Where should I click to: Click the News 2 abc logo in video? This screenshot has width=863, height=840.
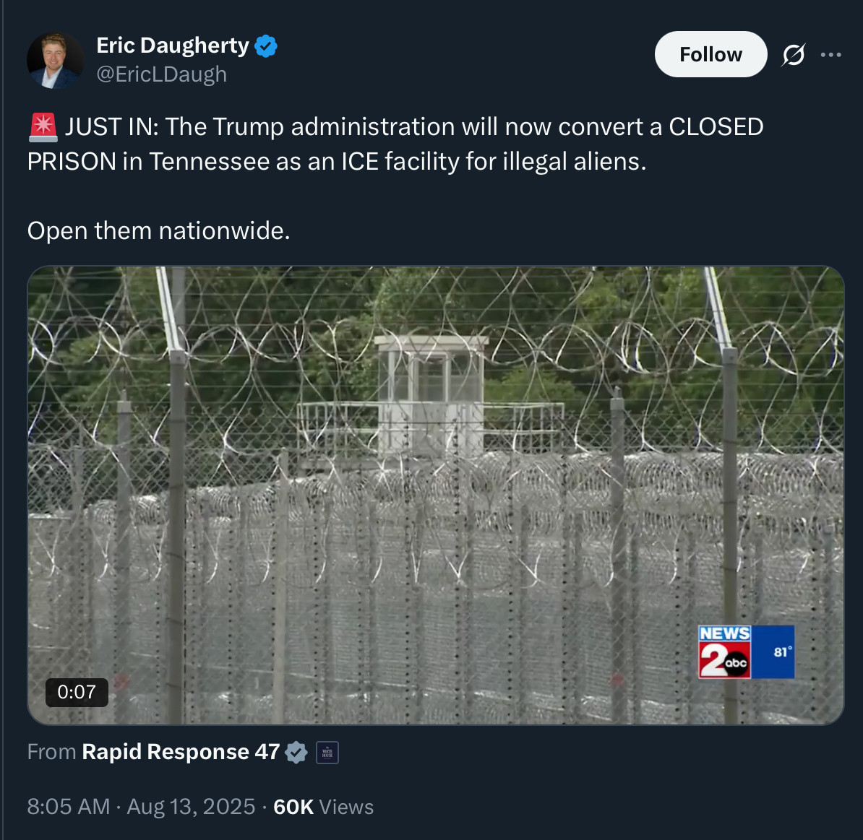(x=724, y=652)
